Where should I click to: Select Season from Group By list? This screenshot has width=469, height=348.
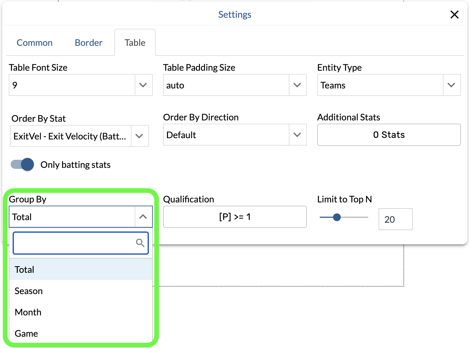29,291
